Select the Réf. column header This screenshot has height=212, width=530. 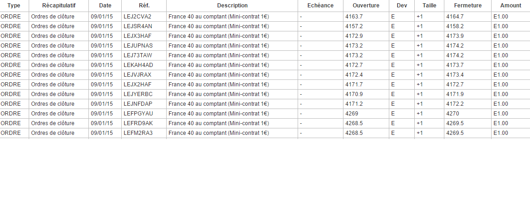coord(144,6)
